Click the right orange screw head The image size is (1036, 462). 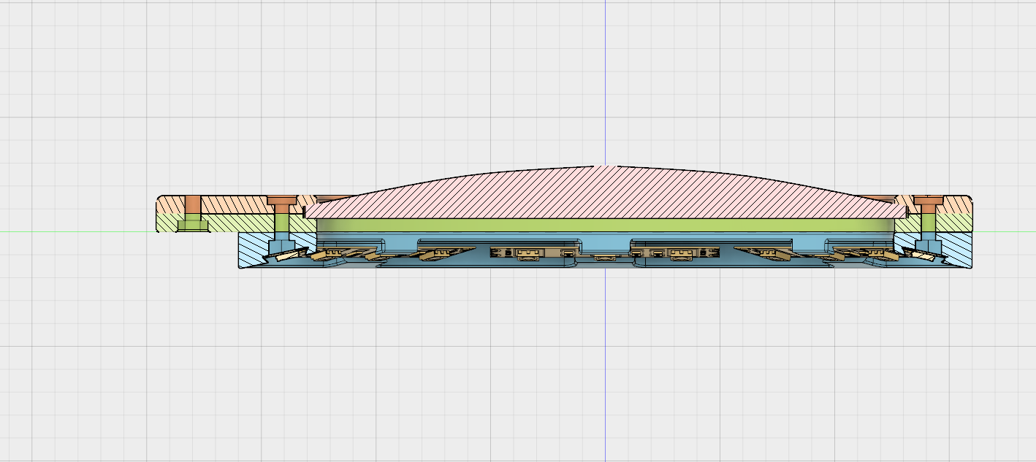click(x=928, y=200)
